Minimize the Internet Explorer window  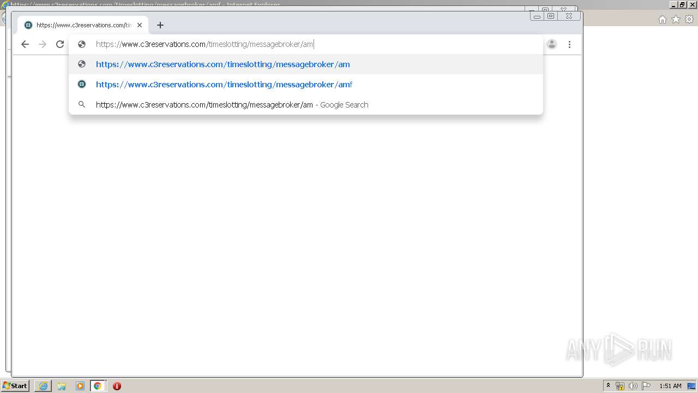(674, 4)
